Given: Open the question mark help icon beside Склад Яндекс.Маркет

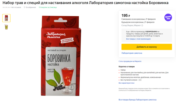Looking at the screenshot, I should click(142, 25).
